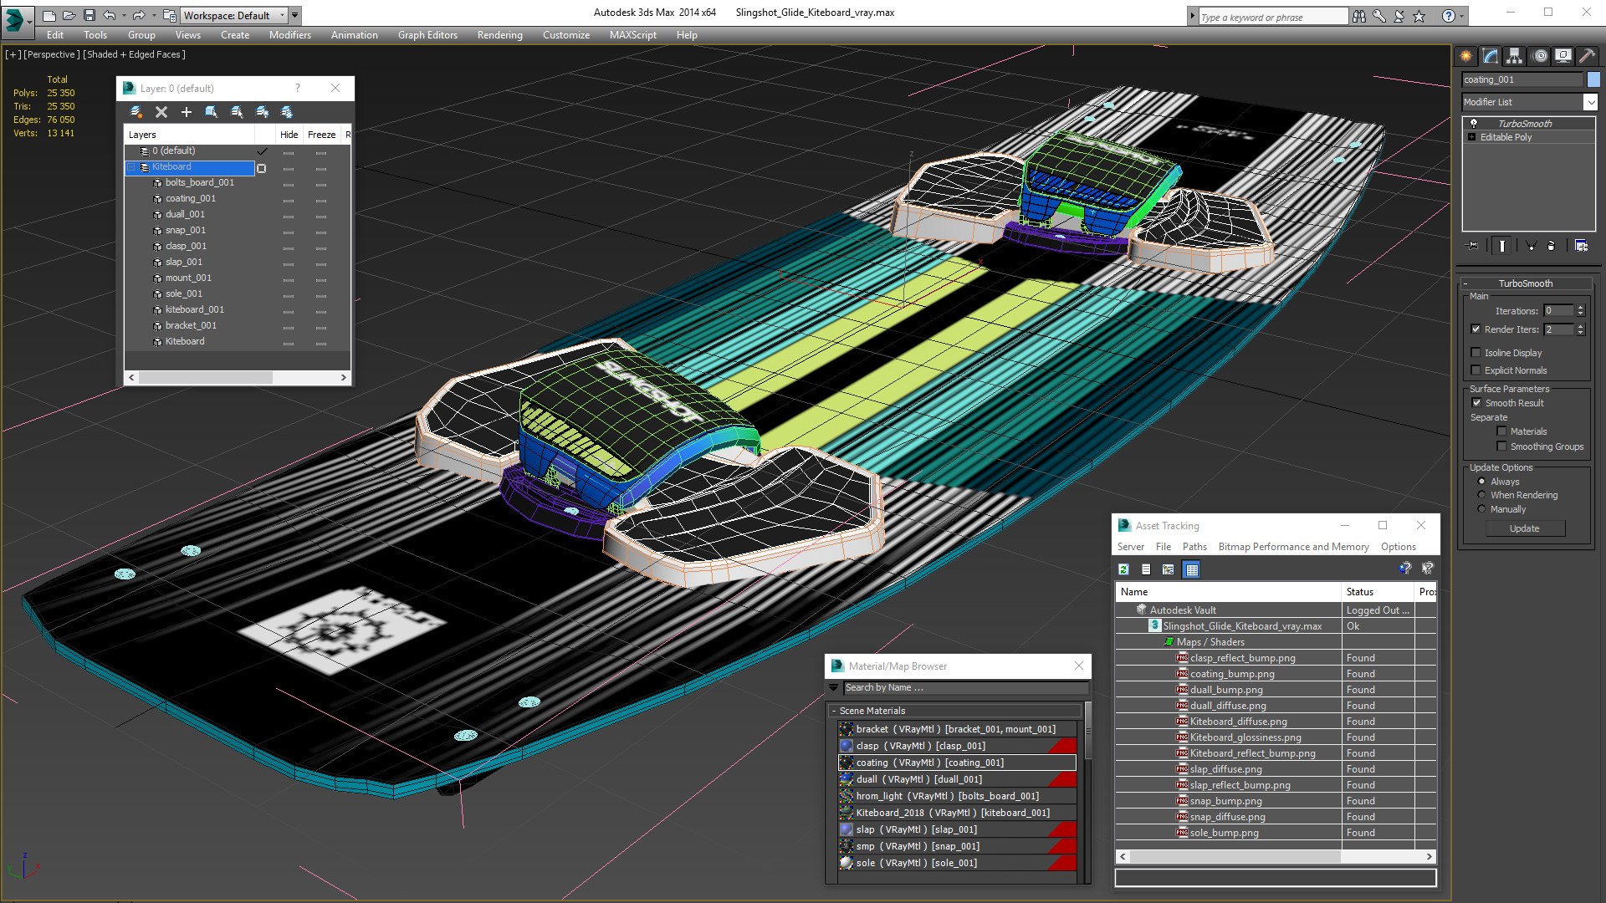Viewport: 1606px width, 903px height.
Task: Open the Create command panel tab
Action: click(x=1466, y=56)
